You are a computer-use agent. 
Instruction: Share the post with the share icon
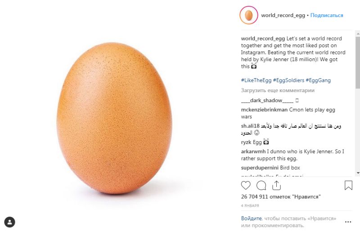276,185
